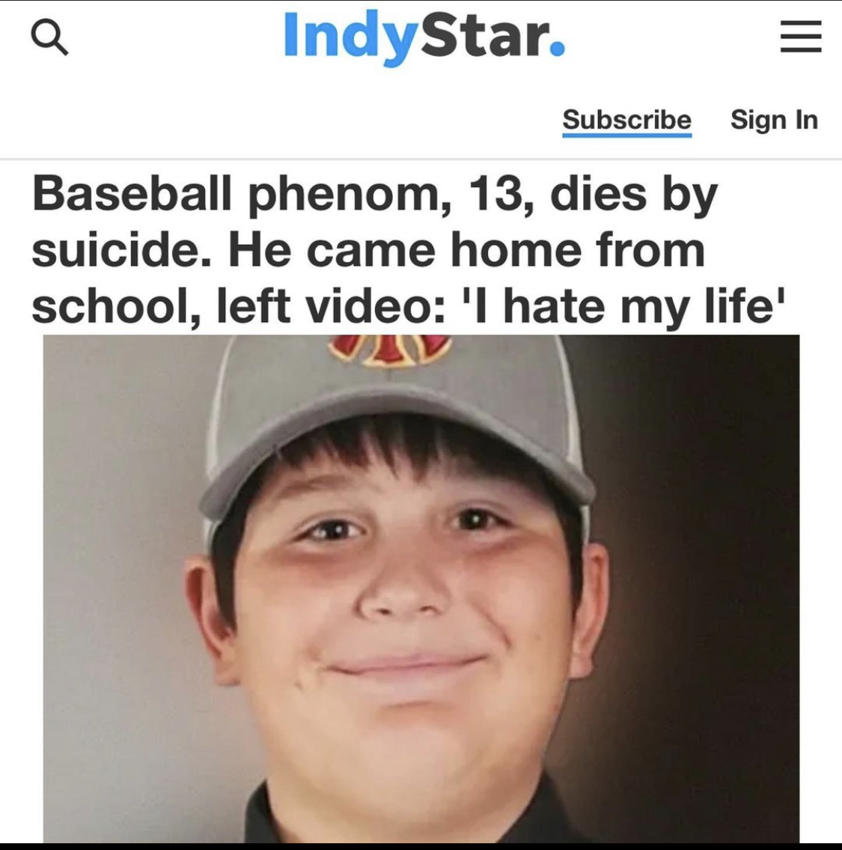Image resolution: width=842 pixels, height=850 pixels.
Task: Click the blue underline beneath Subscribe
Action: point(627,135)
